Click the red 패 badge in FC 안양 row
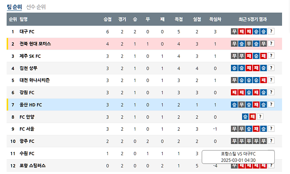This screenshot has height=174, width=290. coord(253,116)
